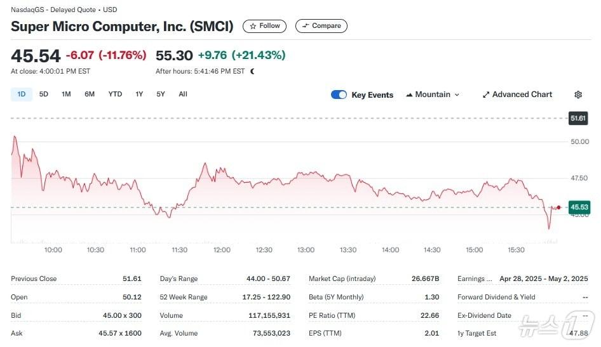Click the Key Events label

click(372, 95)
